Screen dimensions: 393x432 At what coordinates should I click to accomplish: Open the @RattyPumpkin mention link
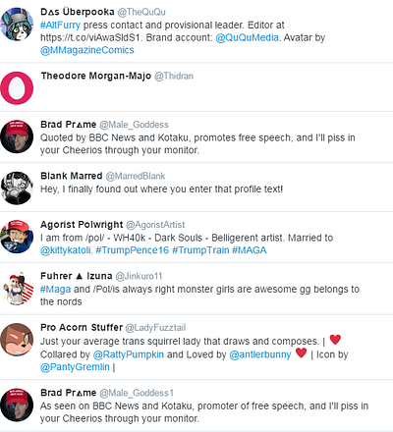click(x=129, y=354)
